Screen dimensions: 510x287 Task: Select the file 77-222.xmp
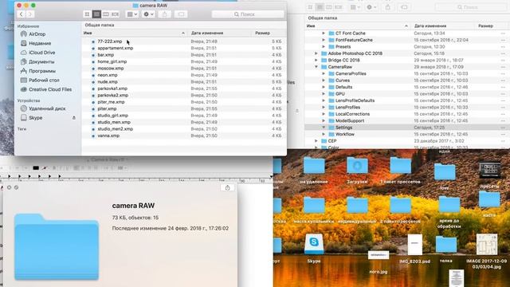pyautogui.click(x=110, y=41)
